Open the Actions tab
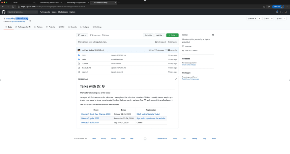 pos(38,27)
